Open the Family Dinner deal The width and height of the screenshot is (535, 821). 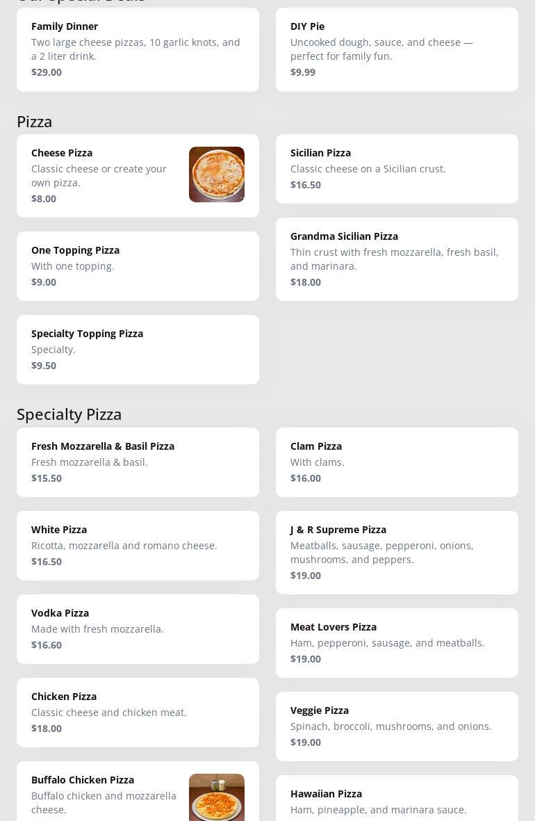[138, 49]
